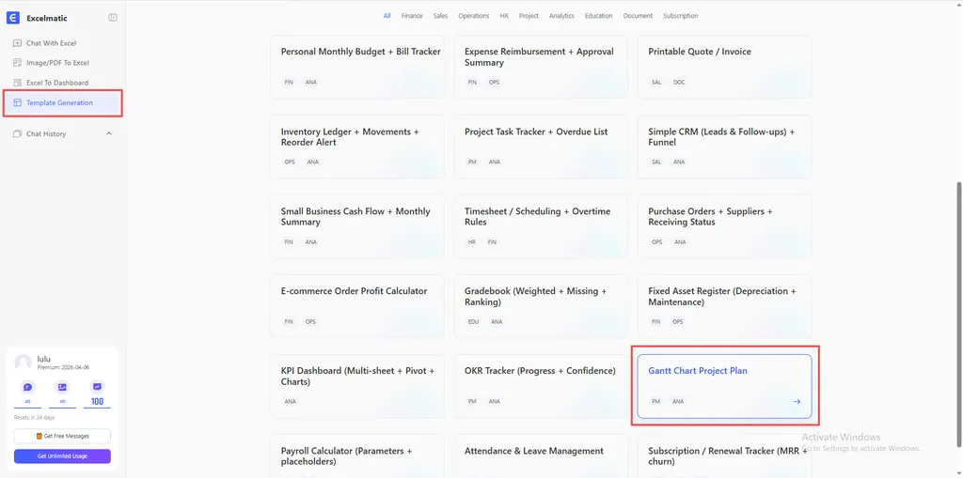Click the dashboard quota icon showing 100

point(97,387)
